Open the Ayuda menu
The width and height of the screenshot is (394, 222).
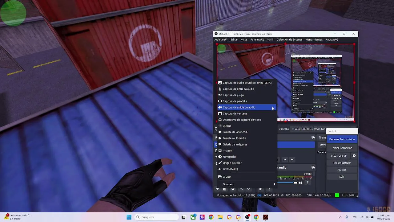[x=332, y=39]
